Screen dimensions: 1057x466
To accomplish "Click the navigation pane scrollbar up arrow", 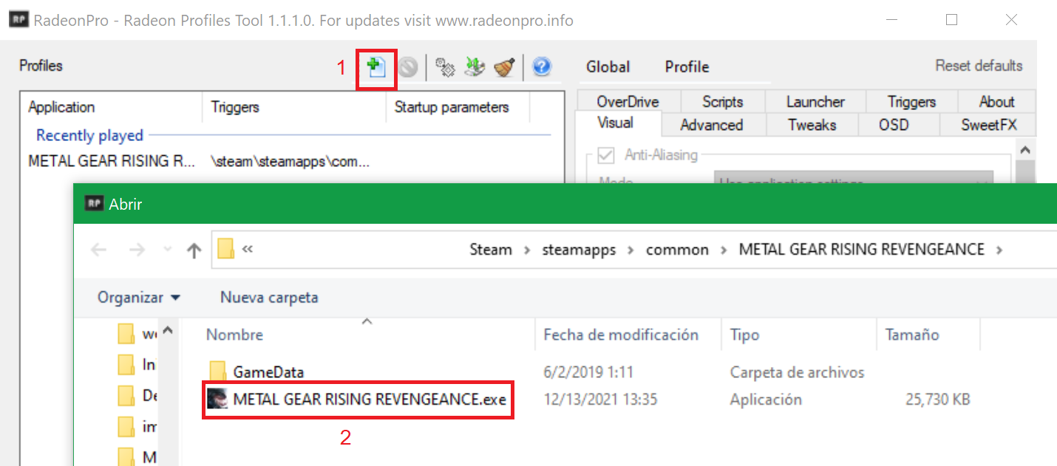I will pyautogui.click(x=168, y=330).
